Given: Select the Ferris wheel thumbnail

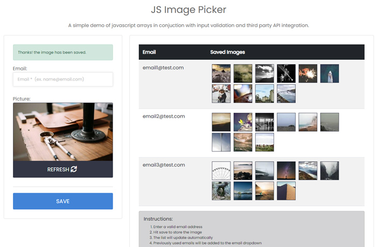Looking at the screenshot, I should click(x=221, y=171).
